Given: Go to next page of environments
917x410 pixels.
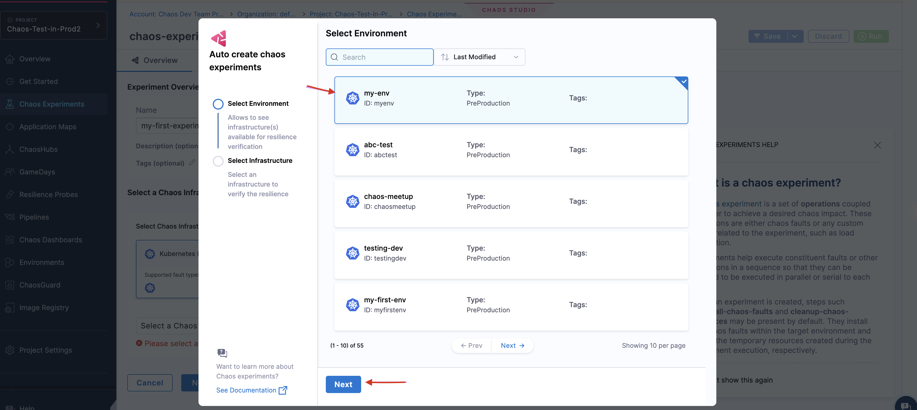Looking at the screenshot, I should click(512, 346).
